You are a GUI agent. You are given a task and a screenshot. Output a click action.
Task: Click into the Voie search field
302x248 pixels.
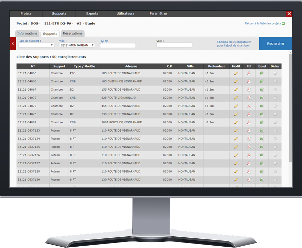pyautogui.click(x=174, y=45)
